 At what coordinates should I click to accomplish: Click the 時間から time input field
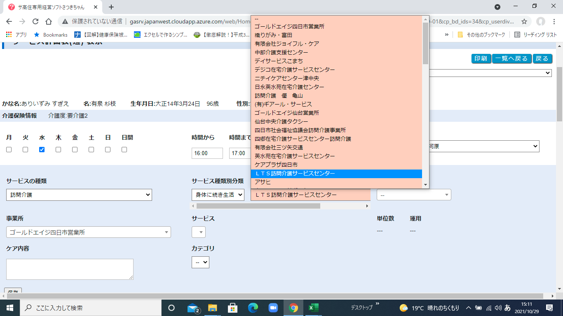click(x=207, y=153)
